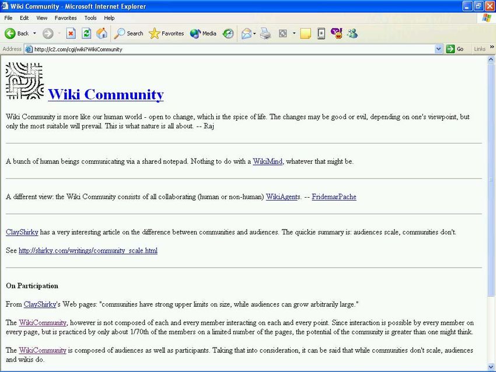Open Windows Messenger people icon
The height and width of the screenshot is (372, 496).
coord(352,33)
